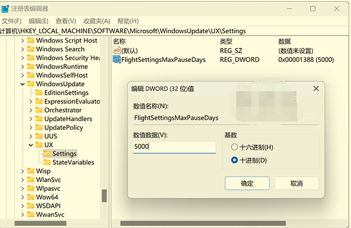The image size is (351, 228).
Task: Click the values pane horizontal scrollbar
Action: 203,223
